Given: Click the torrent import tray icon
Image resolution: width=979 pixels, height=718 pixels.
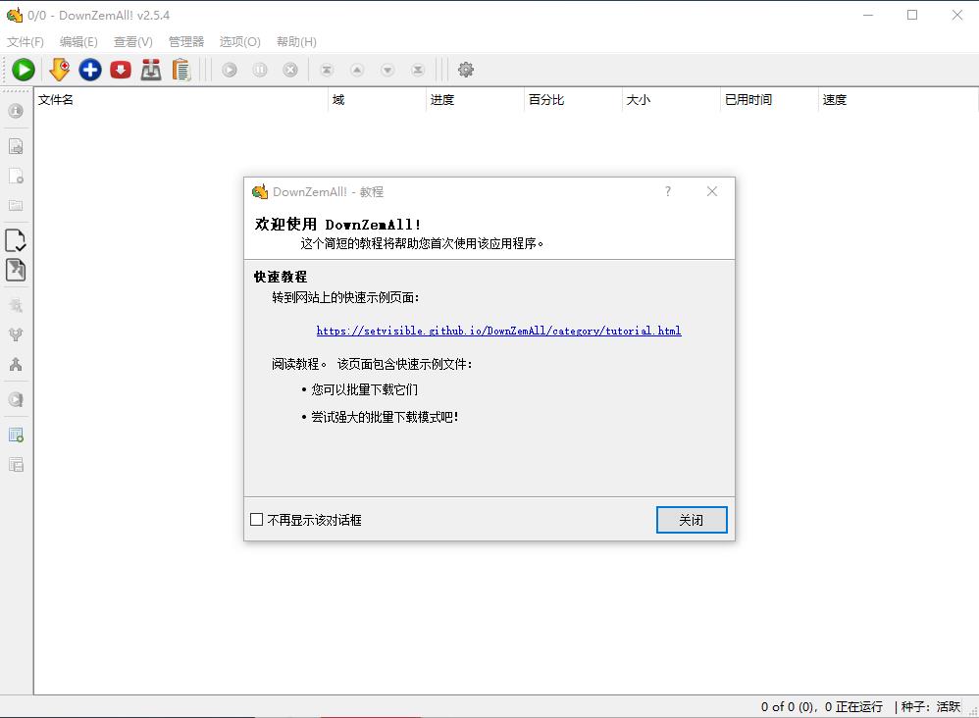Looking at the screenshot, I should [x=151, y=70].
